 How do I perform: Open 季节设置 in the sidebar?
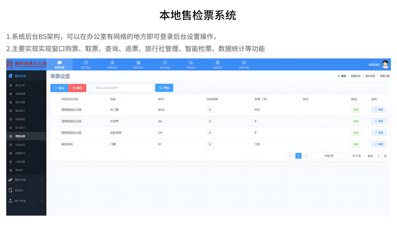click(x=20, y=103)
